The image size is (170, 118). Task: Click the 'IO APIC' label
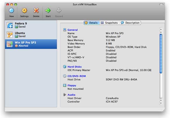72,54
